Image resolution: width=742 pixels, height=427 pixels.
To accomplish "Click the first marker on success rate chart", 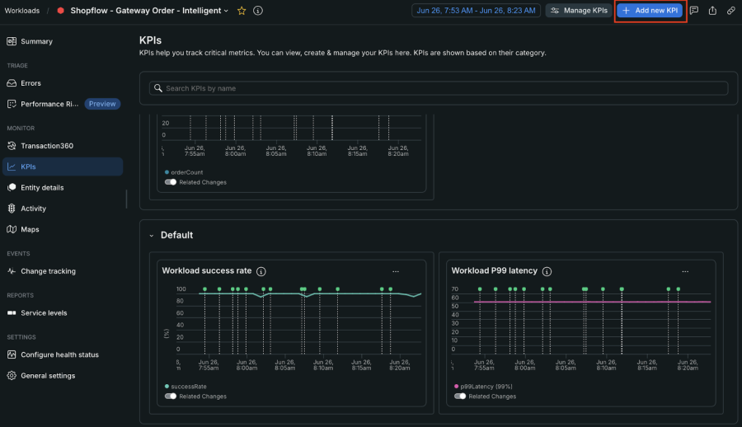I will click(x=205, y=289).
